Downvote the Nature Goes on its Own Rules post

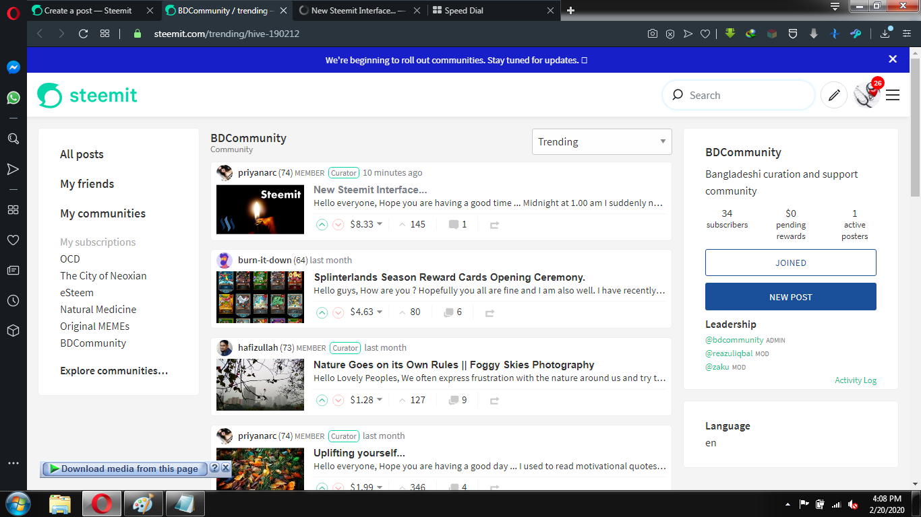338,401
